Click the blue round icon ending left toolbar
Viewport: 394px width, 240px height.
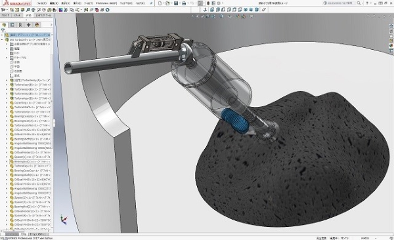(108, 10)
